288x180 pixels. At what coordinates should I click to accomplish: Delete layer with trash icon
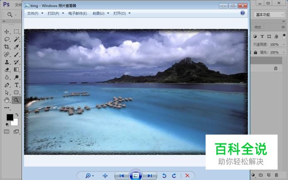[x=276, y=175]
